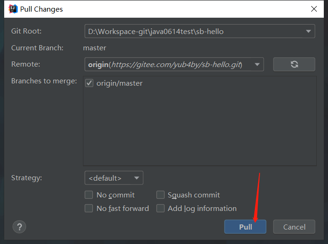Close the Pull Changes dialog
328x244 pixels.
pos(313,9)
